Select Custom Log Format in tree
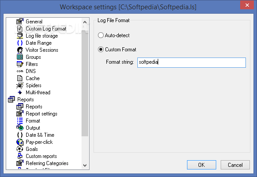The height and width of the screenshot is (177, 257). 46,29
